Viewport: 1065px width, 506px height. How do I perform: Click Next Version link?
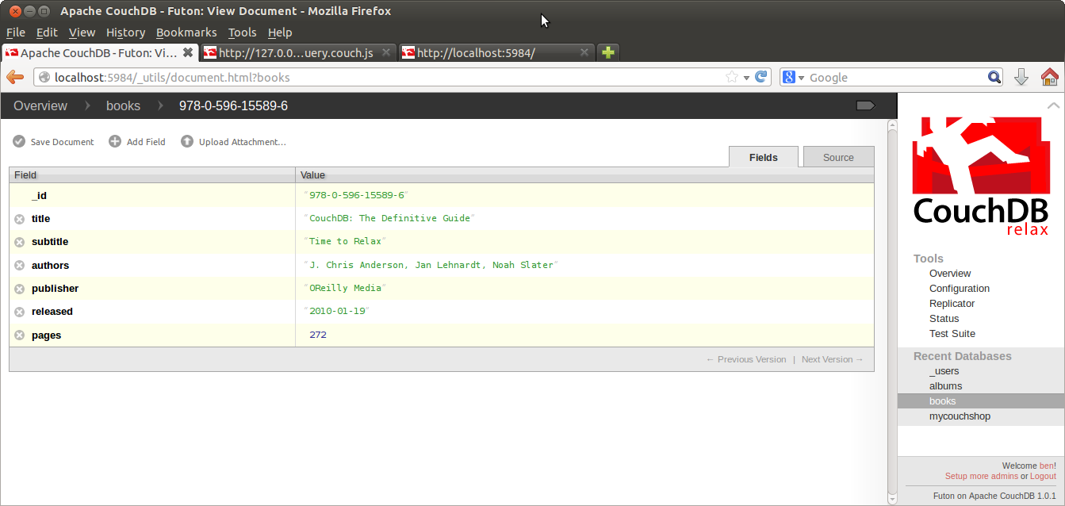coord(833,359)
